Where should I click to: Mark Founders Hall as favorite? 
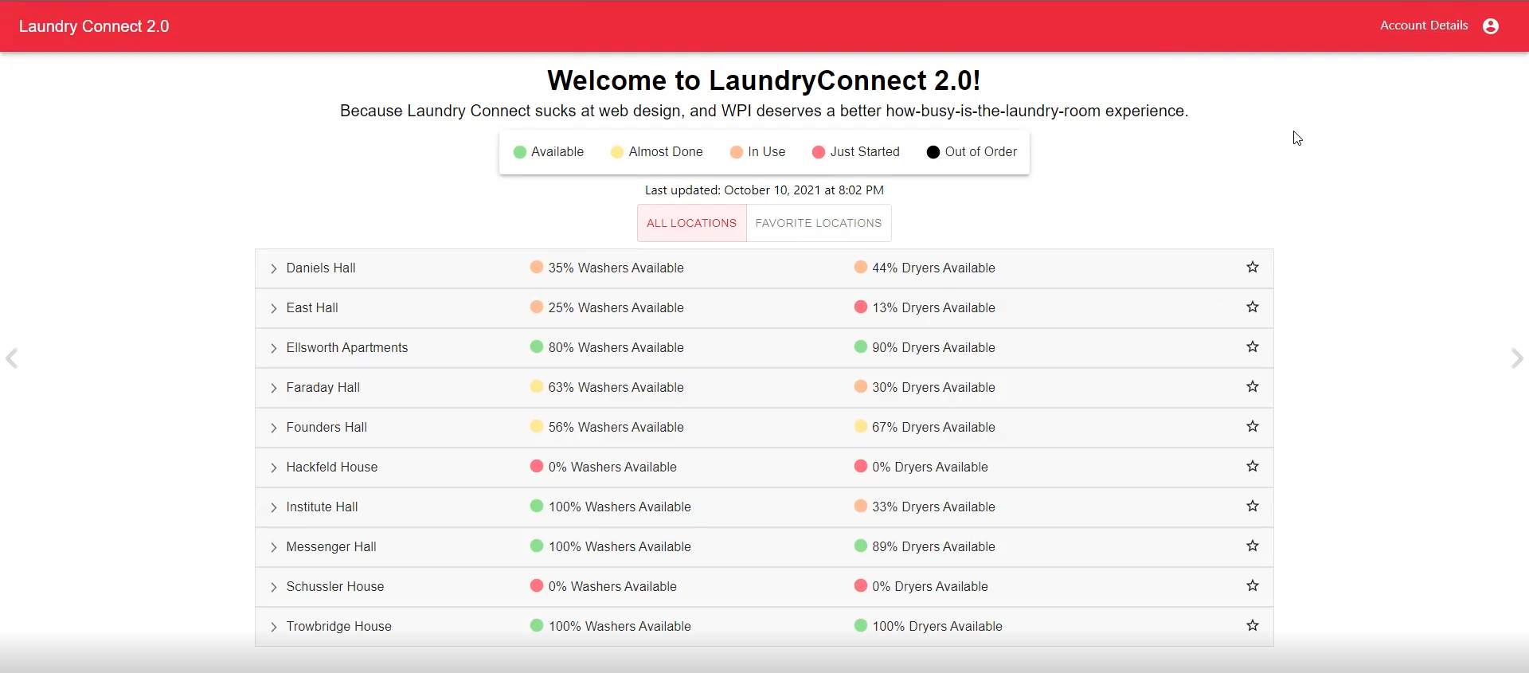1253,426
